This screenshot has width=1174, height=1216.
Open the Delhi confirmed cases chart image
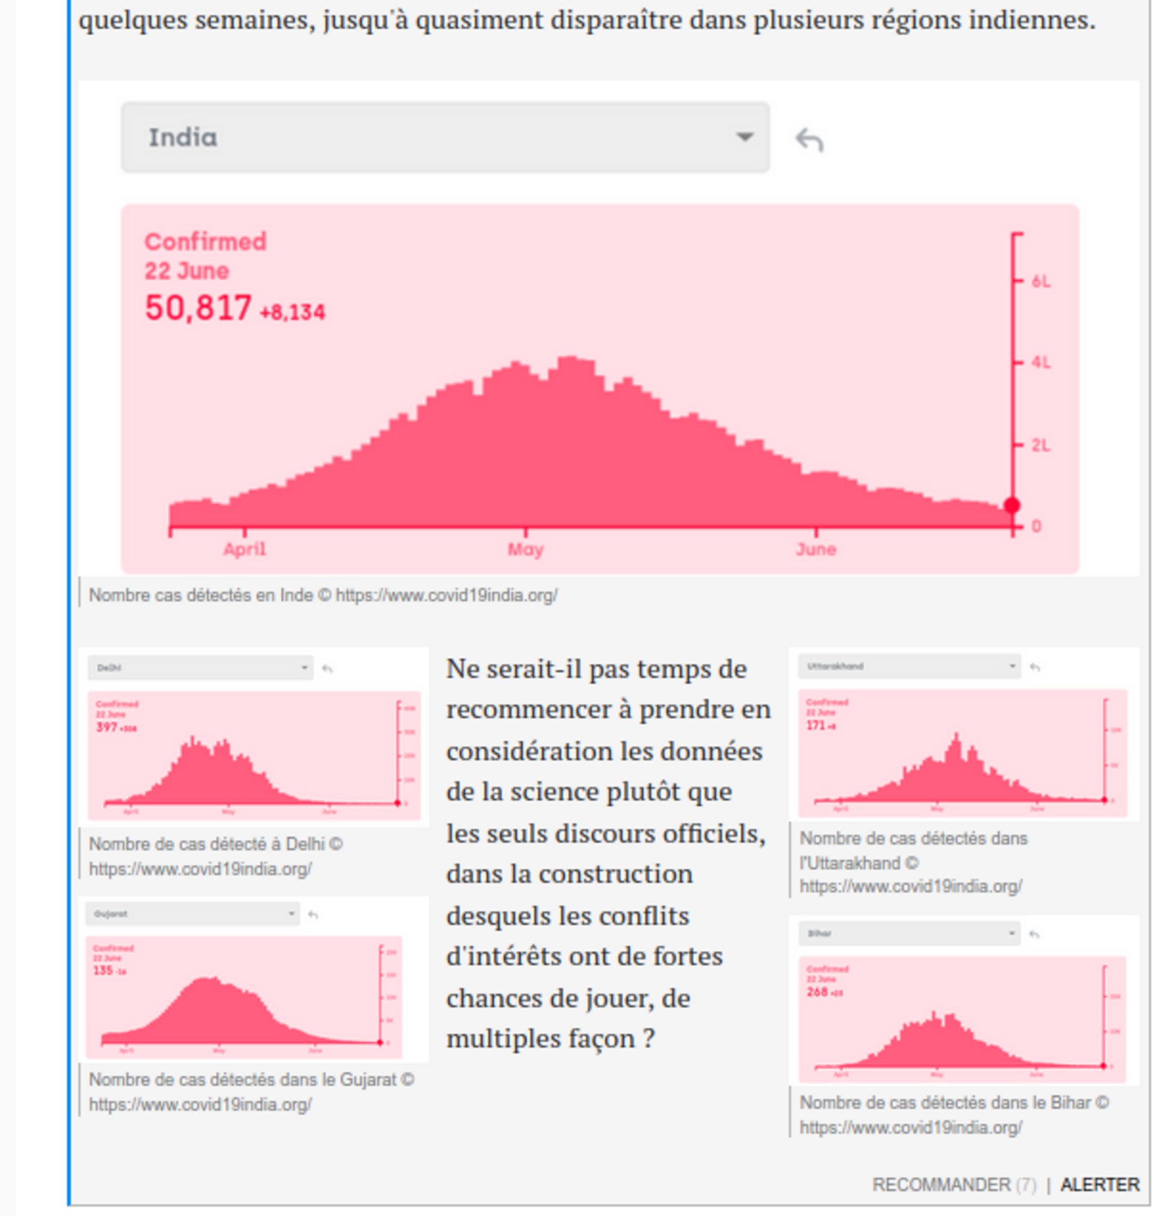point(254,754)
